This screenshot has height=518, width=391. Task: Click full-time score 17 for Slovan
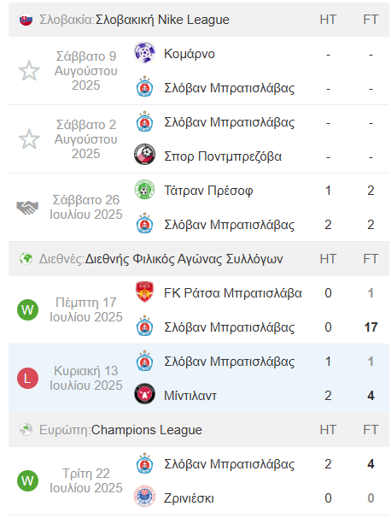click(371, 327)
